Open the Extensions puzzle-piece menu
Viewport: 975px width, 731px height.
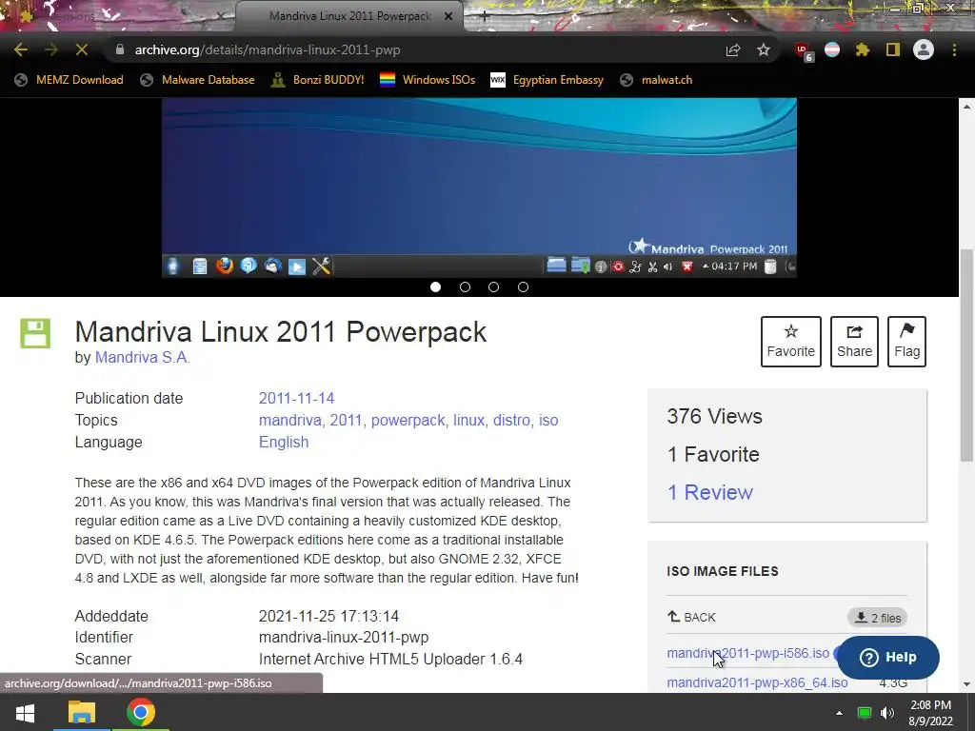(863, 49)
